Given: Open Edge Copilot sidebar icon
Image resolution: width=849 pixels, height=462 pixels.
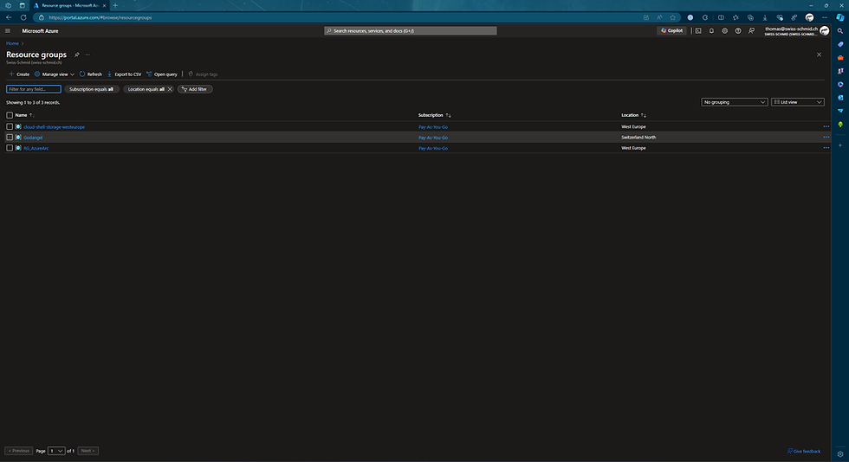Looking at the screenshot, I should point(839,17).
